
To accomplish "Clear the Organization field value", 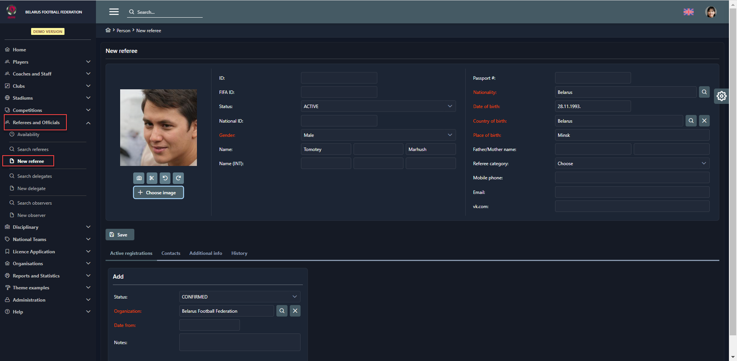I will click(295, 311).
